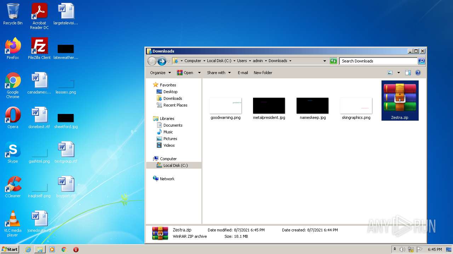Select donebest.rtf file on desktop
This screenshot has height=254, width=453.
pyautogui.click(x=39, y=118)
